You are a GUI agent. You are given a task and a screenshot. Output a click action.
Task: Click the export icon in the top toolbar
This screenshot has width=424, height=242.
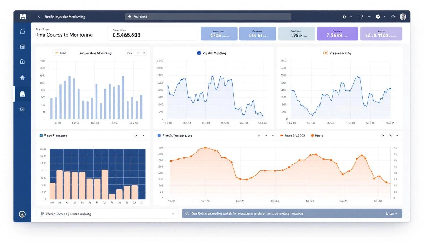[361, 16]
